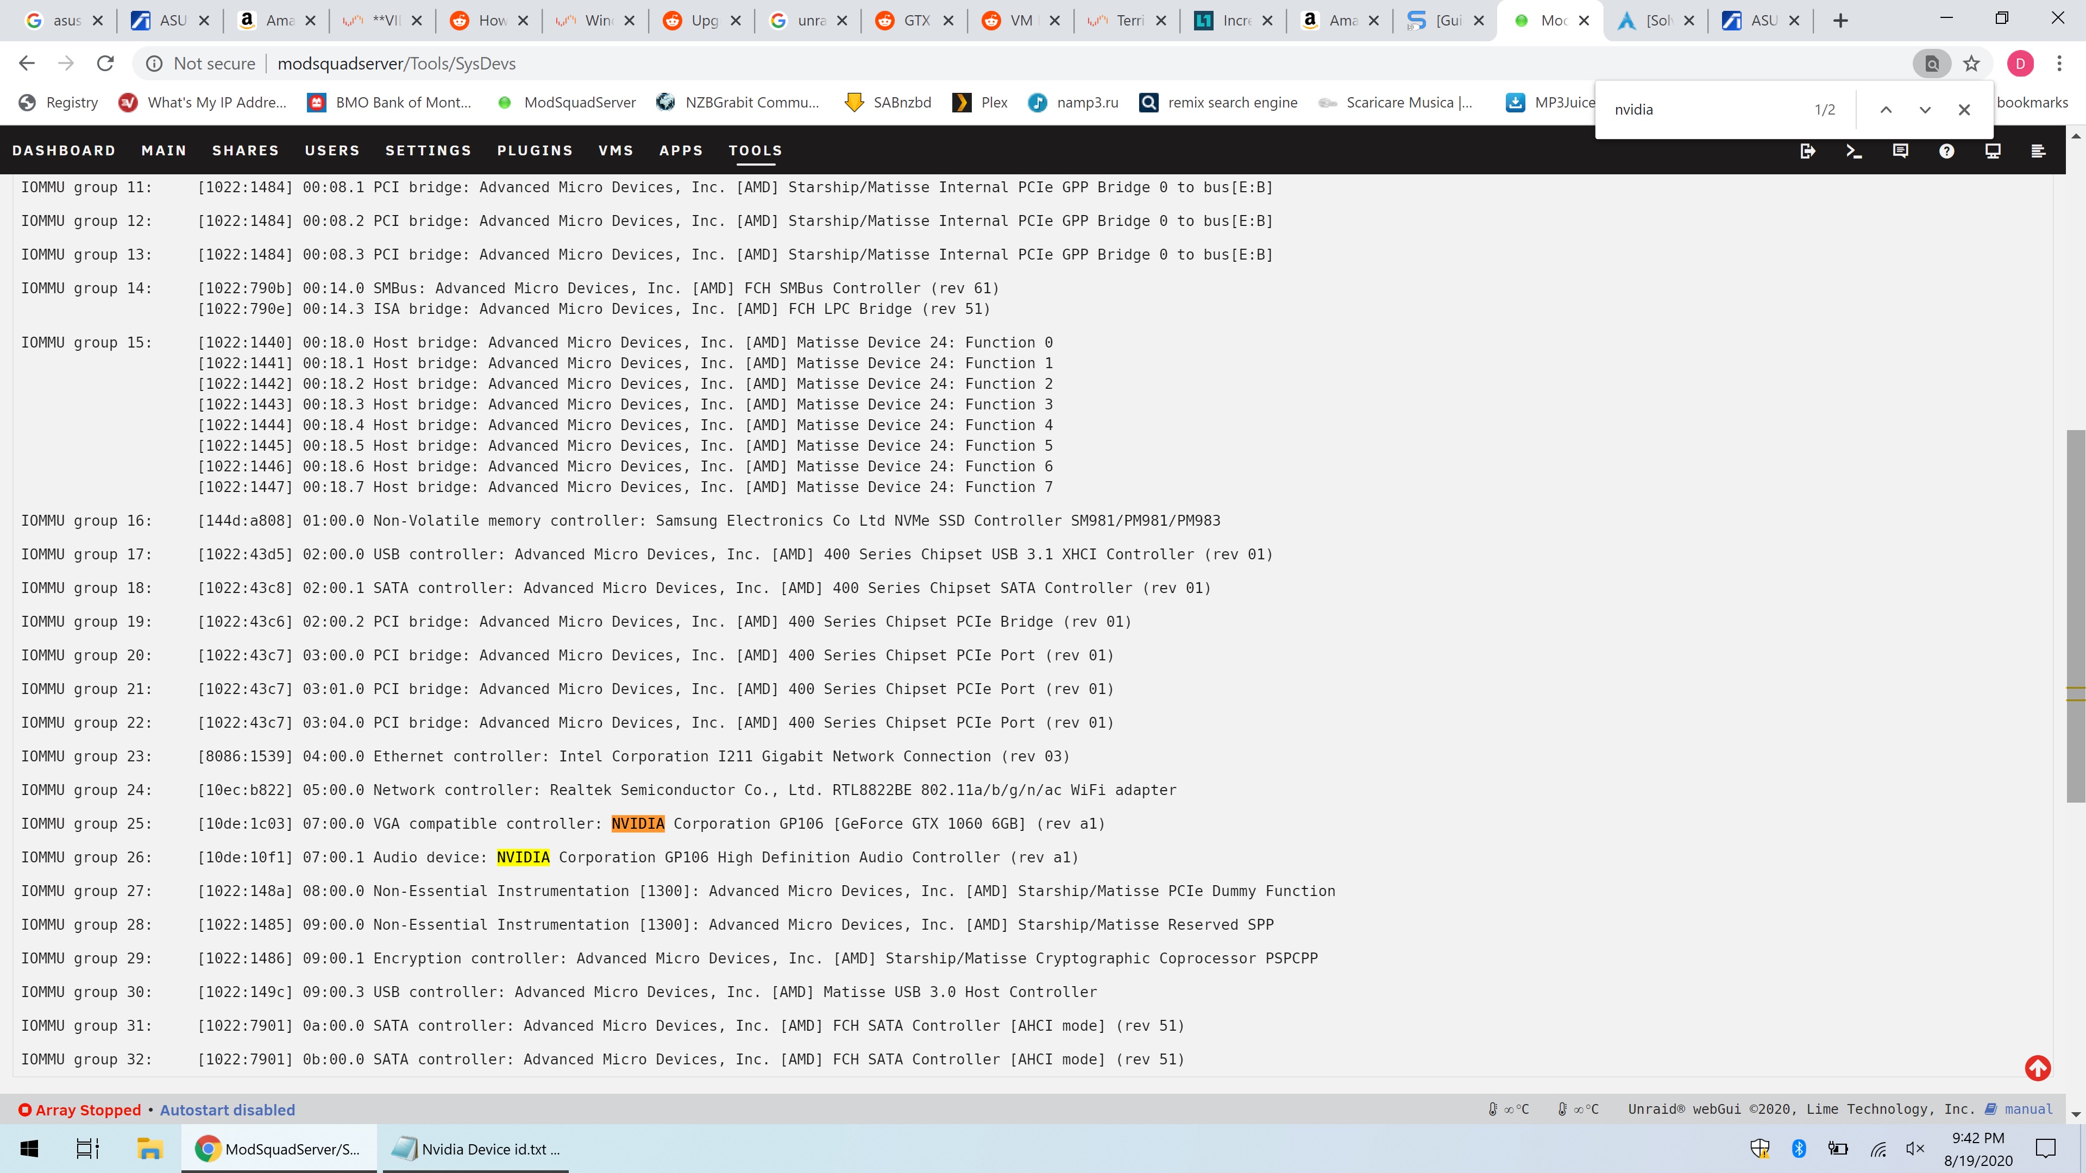Close the find-in-page bar
The width and height of the screenshot is (2086, 1173).
click(1964, 110)
